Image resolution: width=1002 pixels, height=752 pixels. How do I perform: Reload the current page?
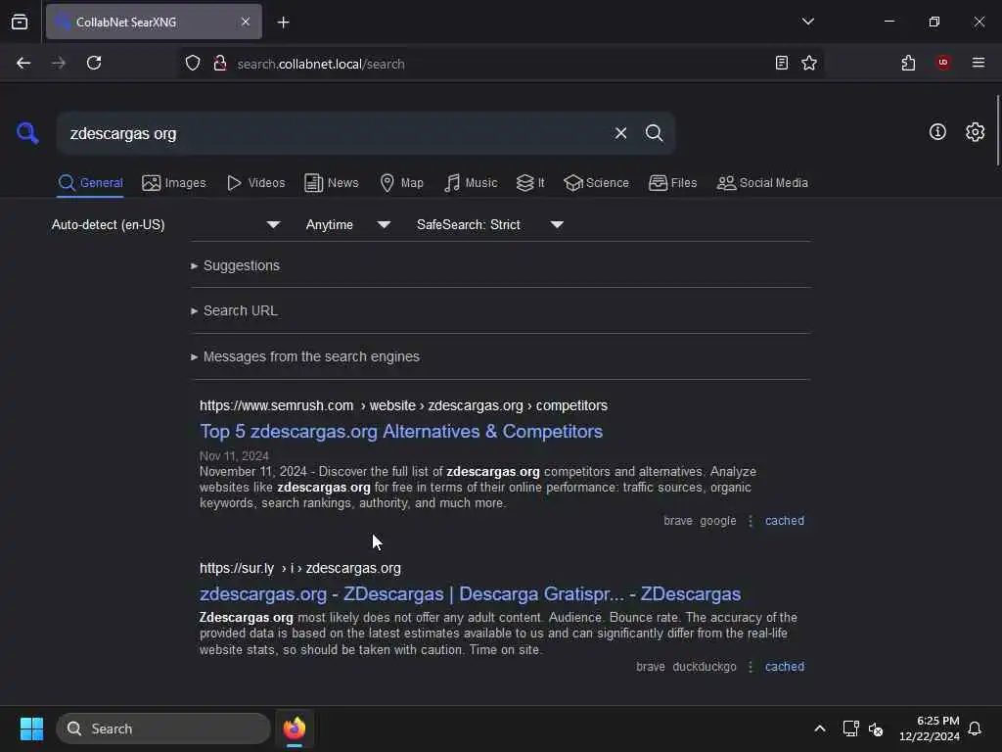(94, 63)
